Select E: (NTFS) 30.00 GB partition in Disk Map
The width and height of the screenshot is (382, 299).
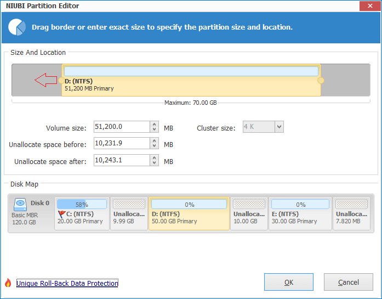coord(300,213)
